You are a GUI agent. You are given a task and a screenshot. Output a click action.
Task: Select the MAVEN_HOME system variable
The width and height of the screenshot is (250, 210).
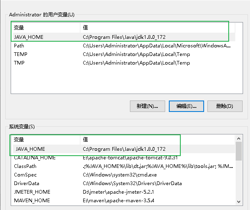pos(124,201)
